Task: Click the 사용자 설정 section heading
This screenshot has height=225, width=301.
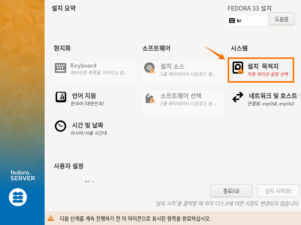Action: (68, 166)
